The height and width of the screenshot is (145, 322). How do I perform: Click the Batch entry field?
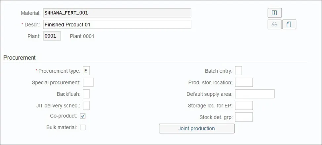click(238, 71)
